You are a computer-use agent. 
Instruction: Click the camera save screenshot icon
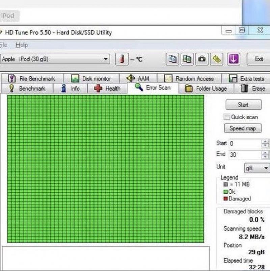[201, 59]
